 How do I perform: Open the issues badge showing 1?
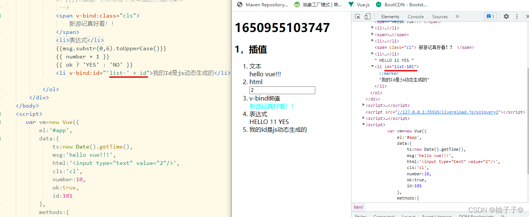(490, 16)
